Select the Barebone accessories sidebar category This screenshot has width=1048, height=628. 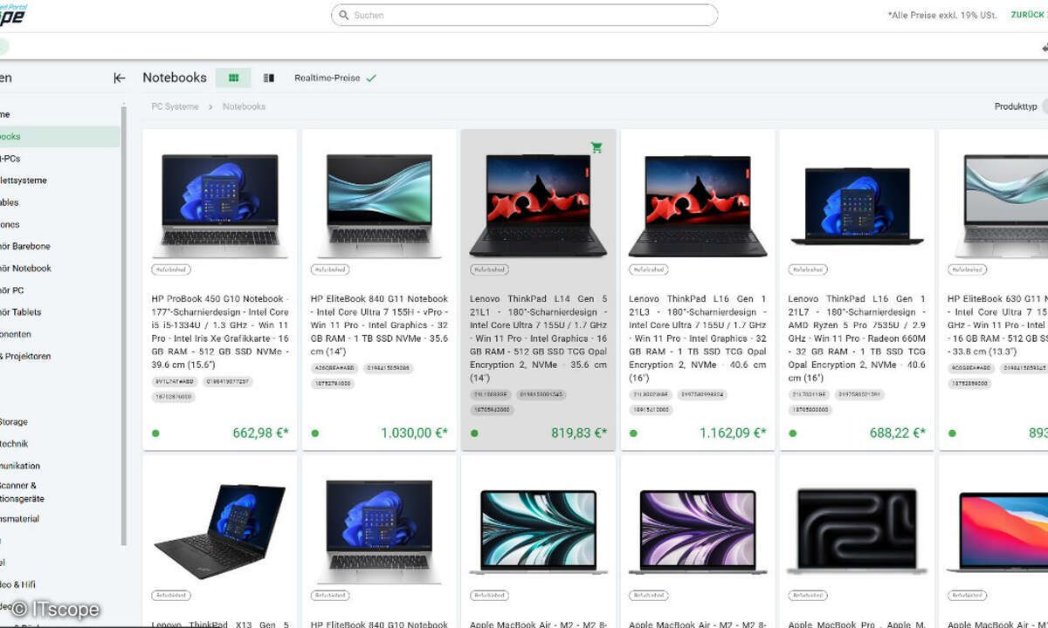[26, 246]
